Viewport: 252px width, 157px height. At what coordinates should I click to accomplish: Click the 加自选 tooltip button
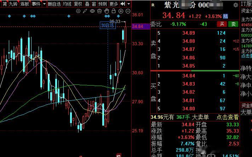(108, 25)
